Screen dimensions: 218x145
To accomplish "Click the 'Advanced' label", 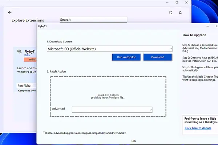I will [58, 109].
